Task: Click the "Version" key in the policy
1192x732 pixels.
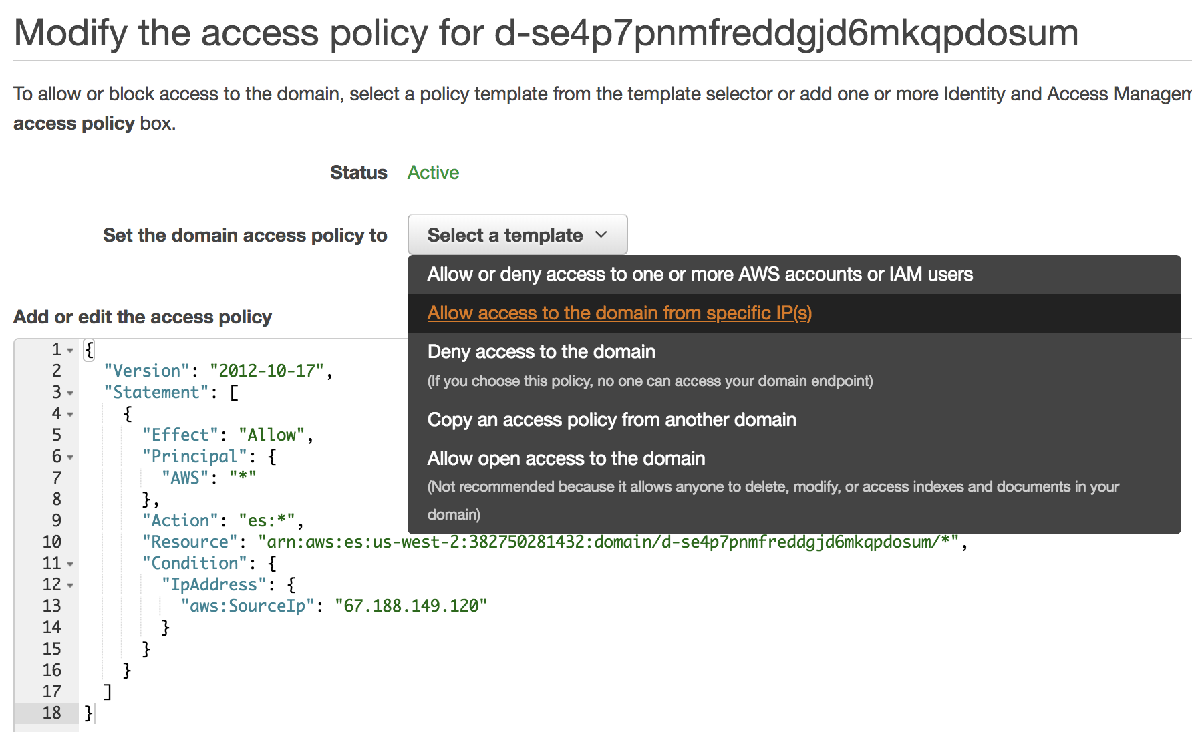Action: tap(147, 371)
